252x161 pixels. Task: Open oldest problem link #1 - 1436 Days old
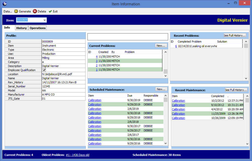pos(78,155)
